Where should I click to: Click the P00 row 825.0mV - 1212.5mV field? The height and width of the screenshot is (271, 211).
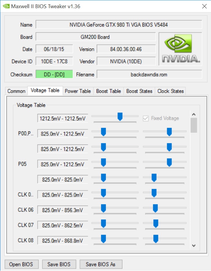(62, 133)
